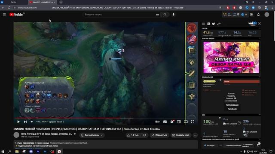Click the Создать клип button
275x154 pixels.
[x=180, y=135]
